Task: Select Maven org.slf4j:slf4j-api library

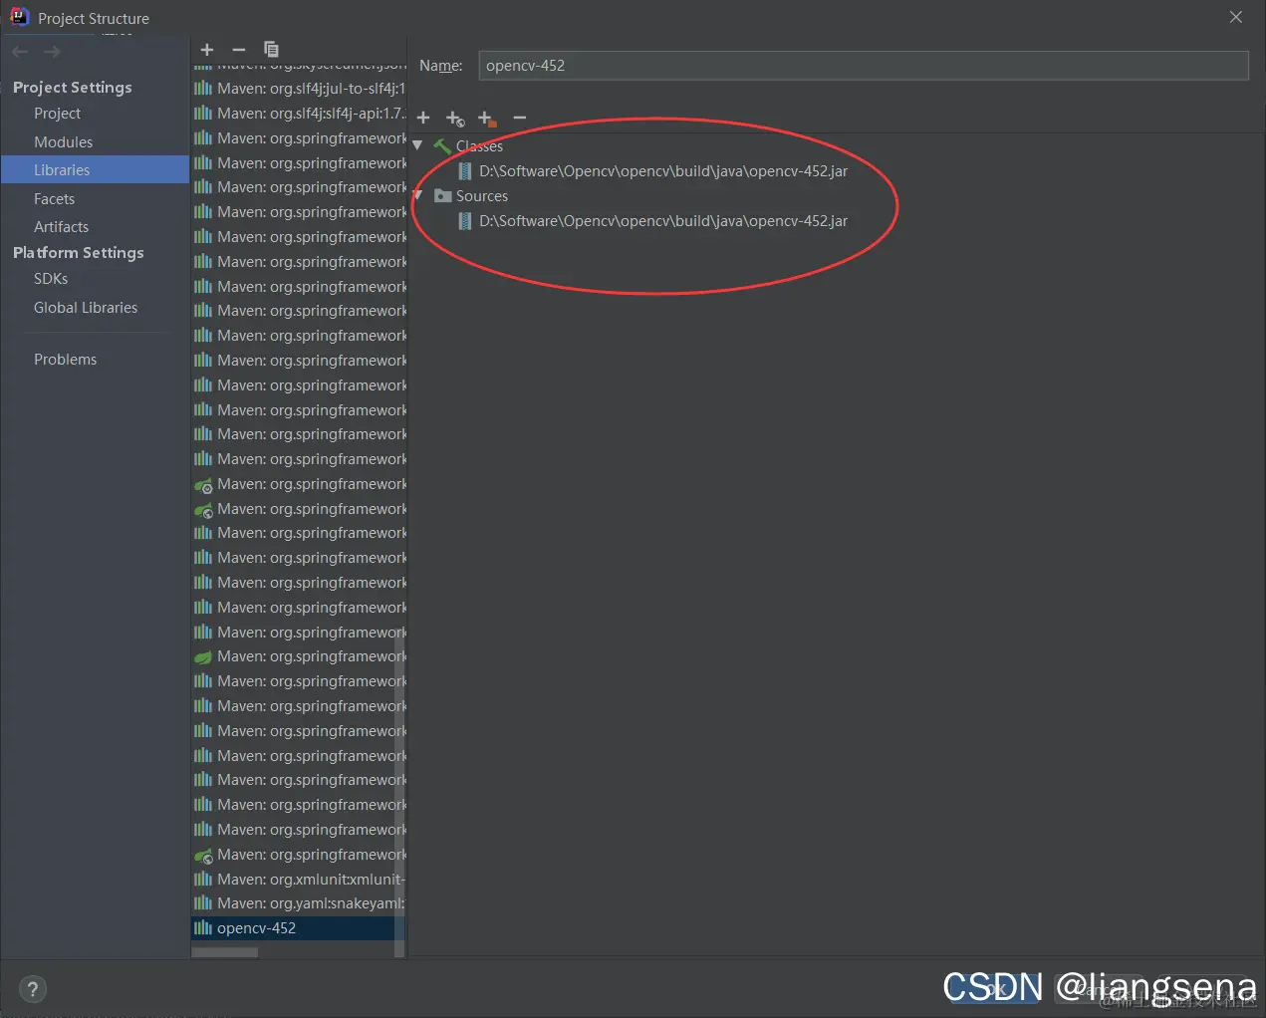Action: (299, 114)
